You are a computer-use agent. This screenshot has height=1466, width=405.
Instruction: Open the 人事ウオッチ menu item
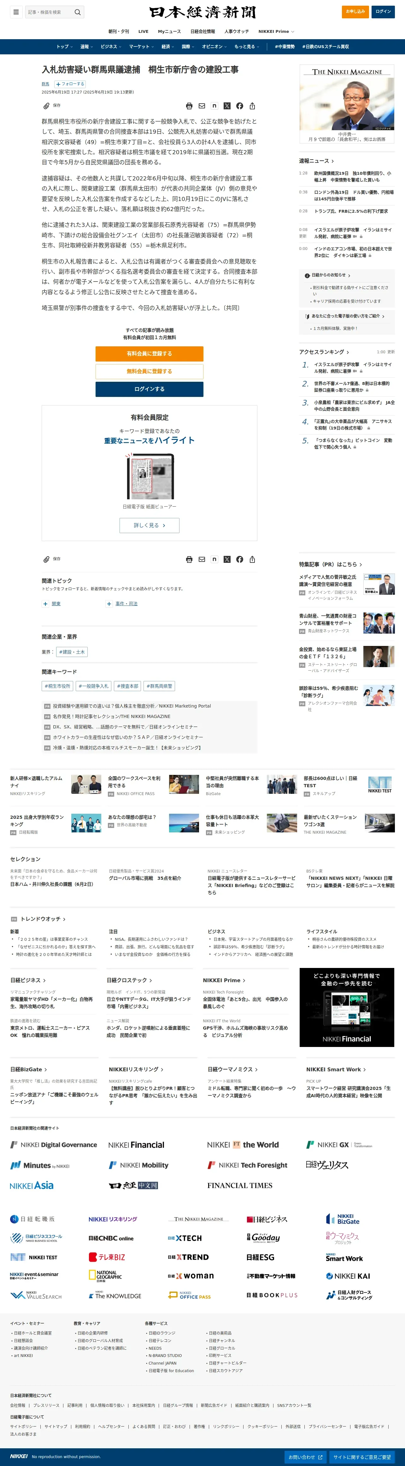click(x=236, y=31)
